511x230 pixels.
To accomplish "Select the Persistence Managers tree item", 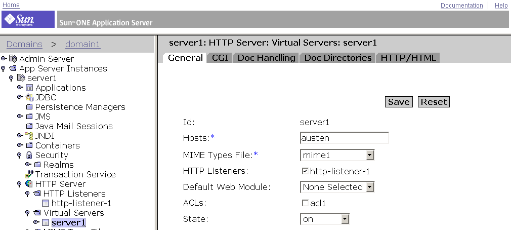I will [80, 107].
